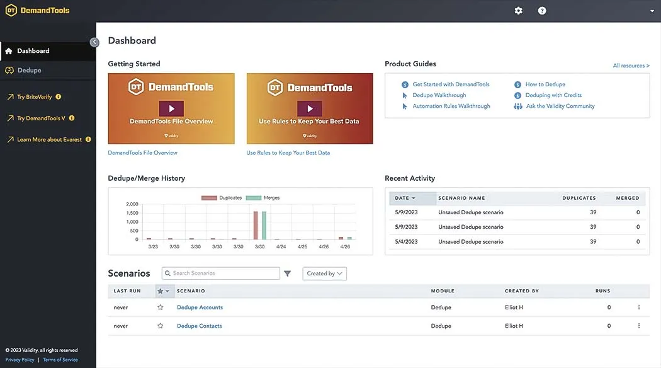Image resolution: width=661 pixels, height=368 pixels.
Task: Open the help question mark icon
Action: click(x=542, y=11)
